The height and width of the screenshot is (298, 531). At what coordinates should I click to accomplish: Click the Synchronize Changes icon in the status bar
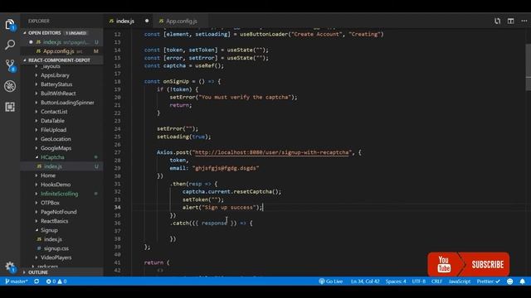(x=37, y=281)
